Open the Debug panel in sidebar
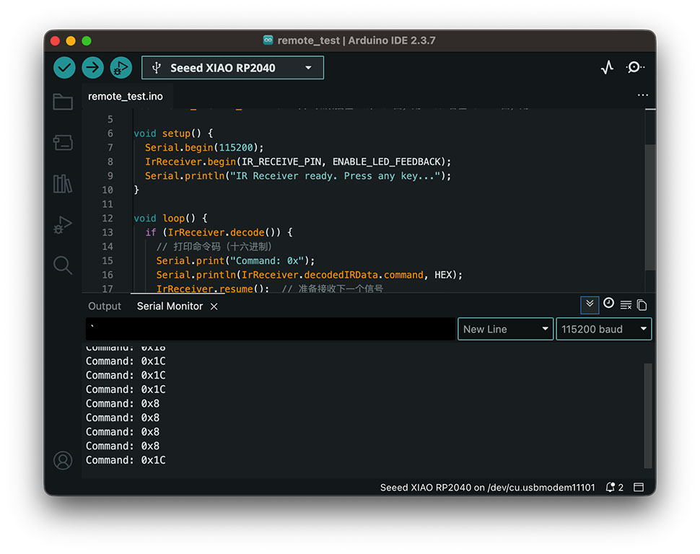 pos(63,225)
